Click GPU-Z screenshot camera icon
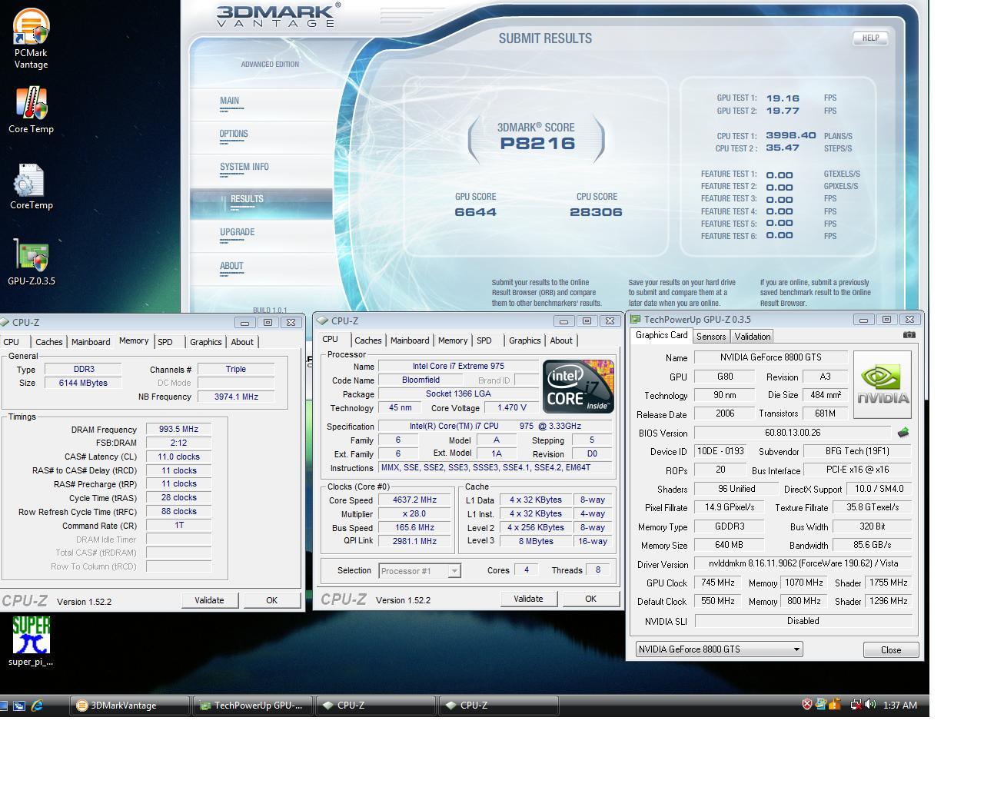The image size is (984, 787). (909, 334)
